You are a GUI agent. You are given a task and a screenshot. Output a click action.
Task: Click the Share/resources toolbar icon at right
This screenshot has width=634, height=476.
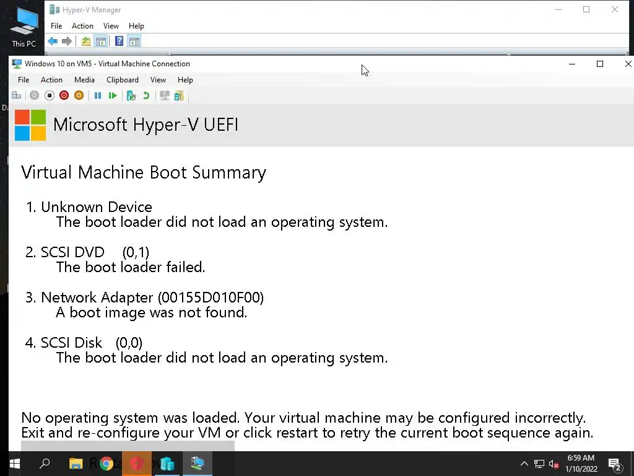[x=179, y=95]
